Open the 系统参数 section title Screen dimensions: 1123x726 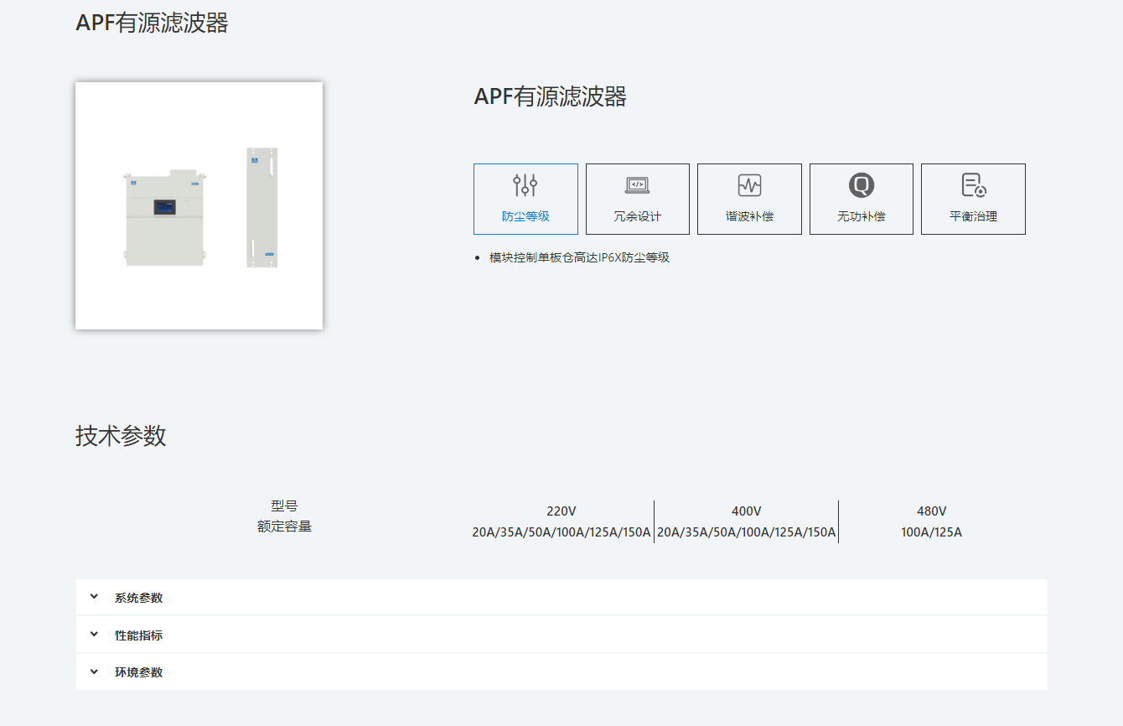pos(138,598)
